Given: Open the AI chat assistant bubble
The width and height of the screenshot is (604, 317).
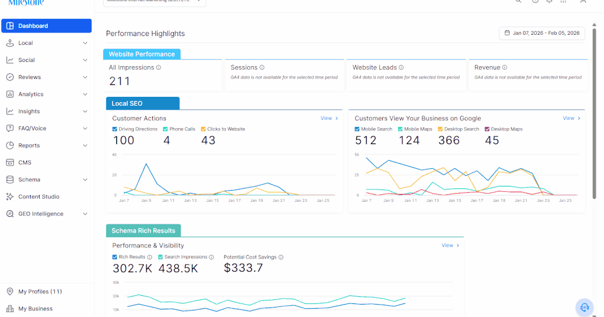Looking at the screenshot, I should [585, 308].
